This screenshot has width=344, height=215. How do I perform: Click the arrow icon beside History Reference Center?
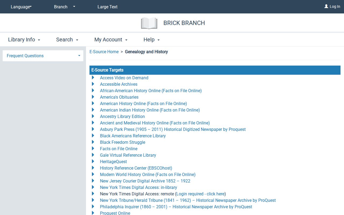pyautogui.click(x=93, y=168)
